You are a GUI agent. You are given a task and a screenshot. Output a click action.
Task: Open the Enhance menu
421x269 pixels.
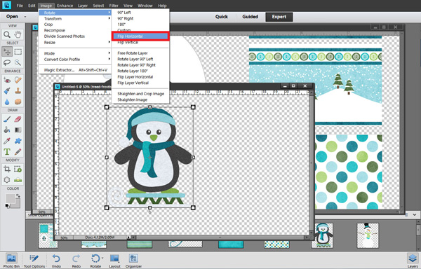pyautogui.click(x=65, y=6)
